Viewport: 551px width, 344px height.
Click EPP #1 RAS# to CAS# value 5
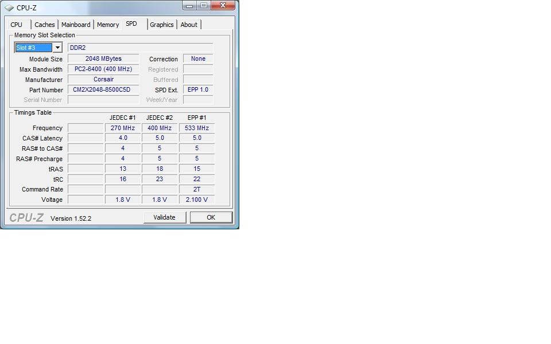[x=197, y=148]
